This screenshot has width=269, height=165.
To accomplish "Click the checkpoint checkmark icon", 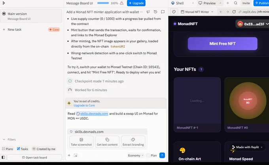I will click(70, 81).
